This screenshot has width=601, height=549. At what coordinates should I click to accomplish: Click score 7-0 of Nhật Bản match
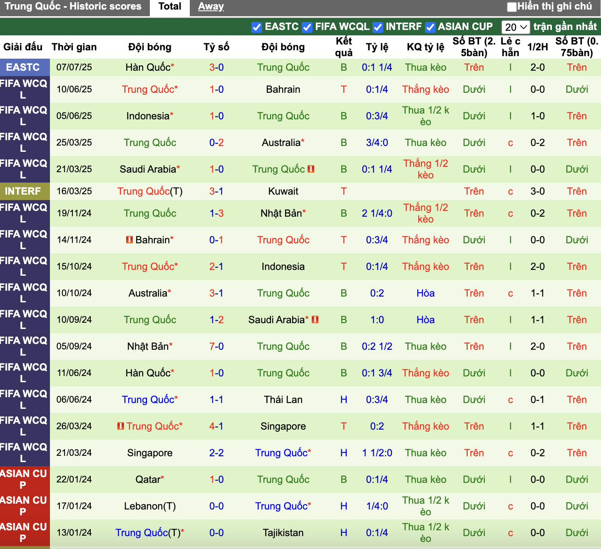pyautogui.click(x=216, y=346)
